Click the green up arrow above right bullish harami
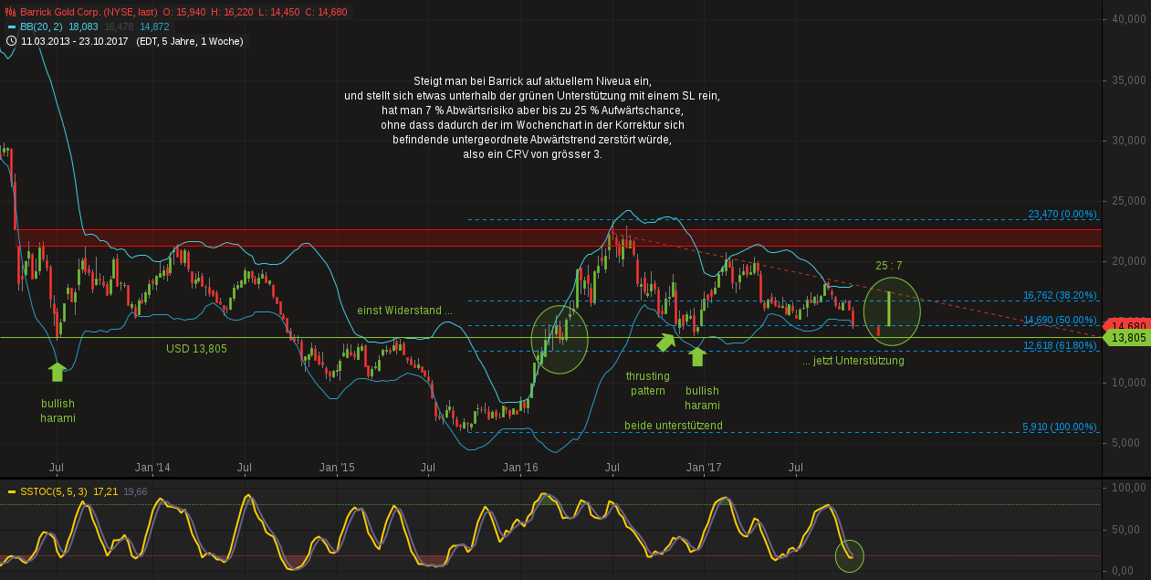 (x=698, y=356)
